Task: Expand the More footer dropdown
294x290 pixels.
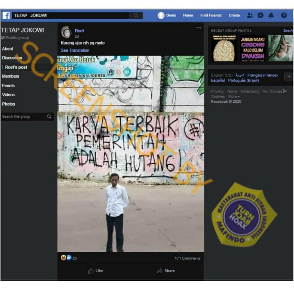Action: coord(234,96)
